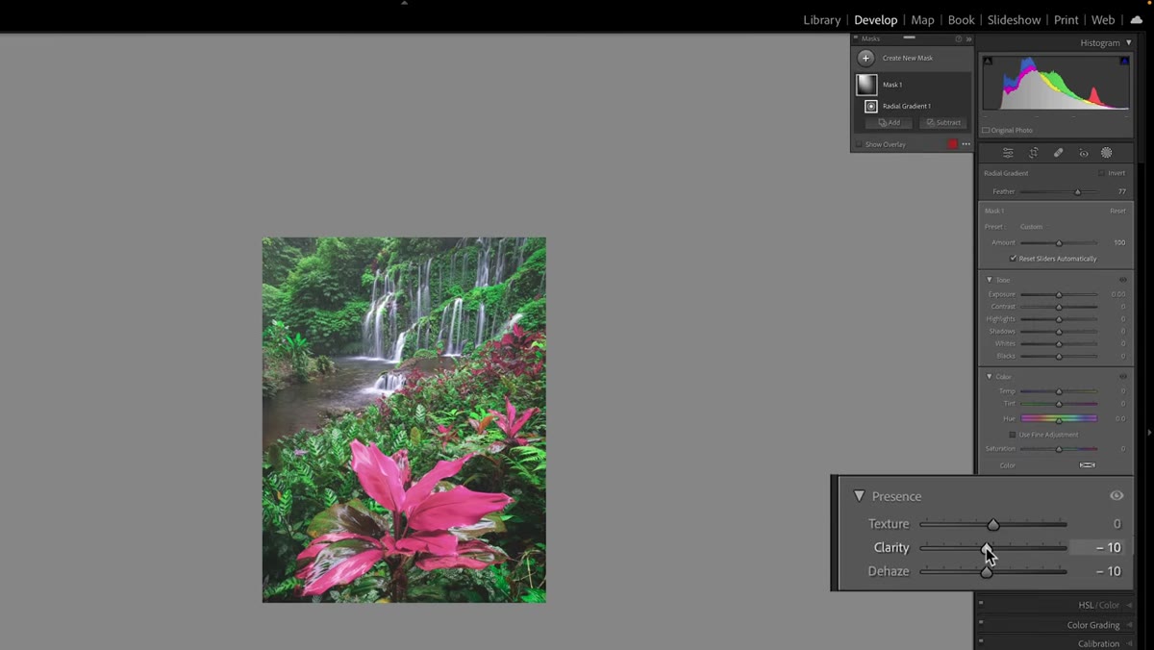Click the Masks panel collapse toggle icon
Viewport: 1154px width, 650px height.
[x=856, y=38]
